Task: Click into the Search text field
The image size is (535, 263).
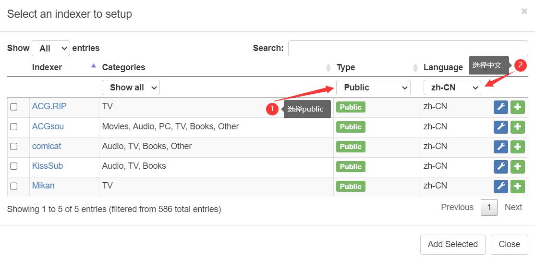Action: [x=408, y=48]
